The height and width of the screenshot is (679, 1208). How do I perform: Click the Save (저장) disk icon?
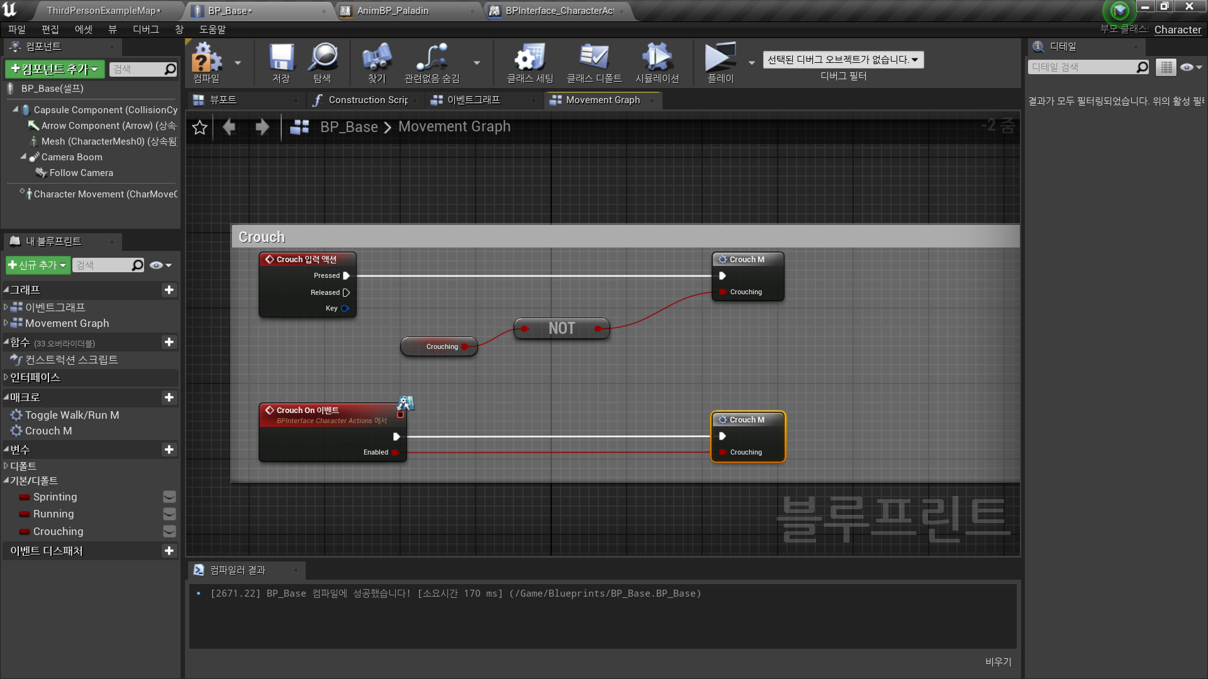[x=281, y=58]
